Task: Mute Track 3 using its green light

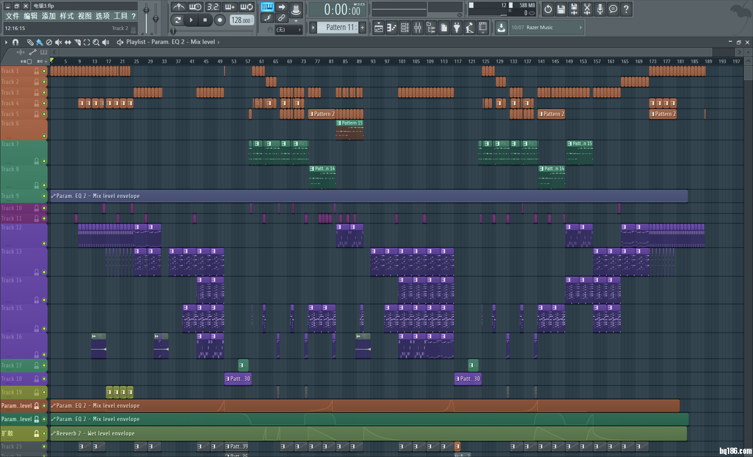Action: pyautogui.click(x=44, y=93)
